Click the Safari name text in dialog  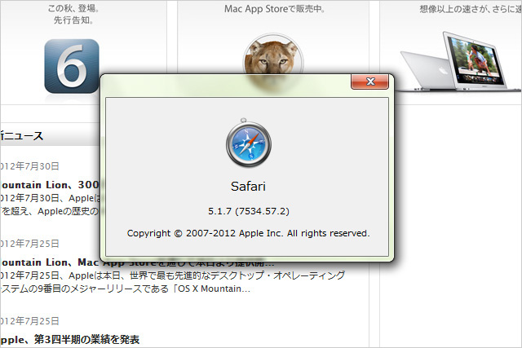coord(248,187)
